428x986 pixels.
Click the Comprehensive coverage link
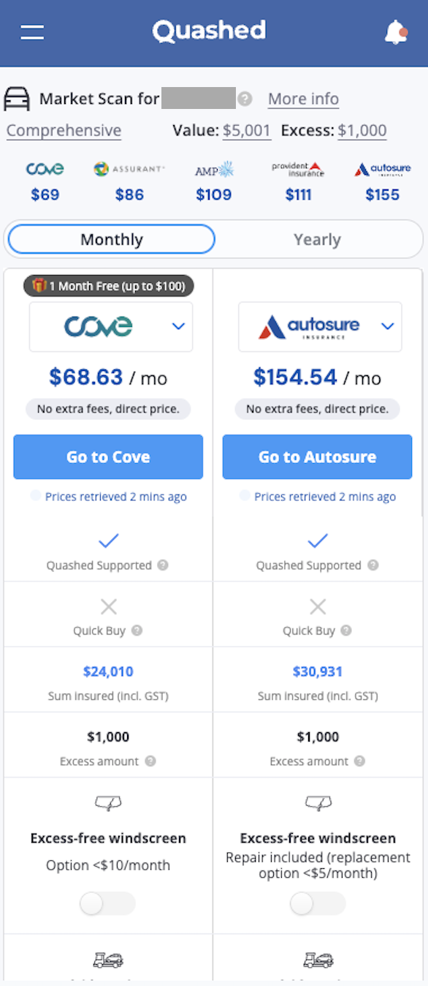pyautogui.click(x=64, y=130)
